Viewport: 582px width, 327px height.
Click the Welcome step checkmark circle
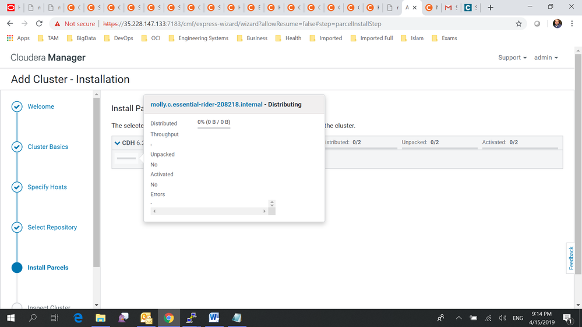pyautogui.click(x=17, y=106)
